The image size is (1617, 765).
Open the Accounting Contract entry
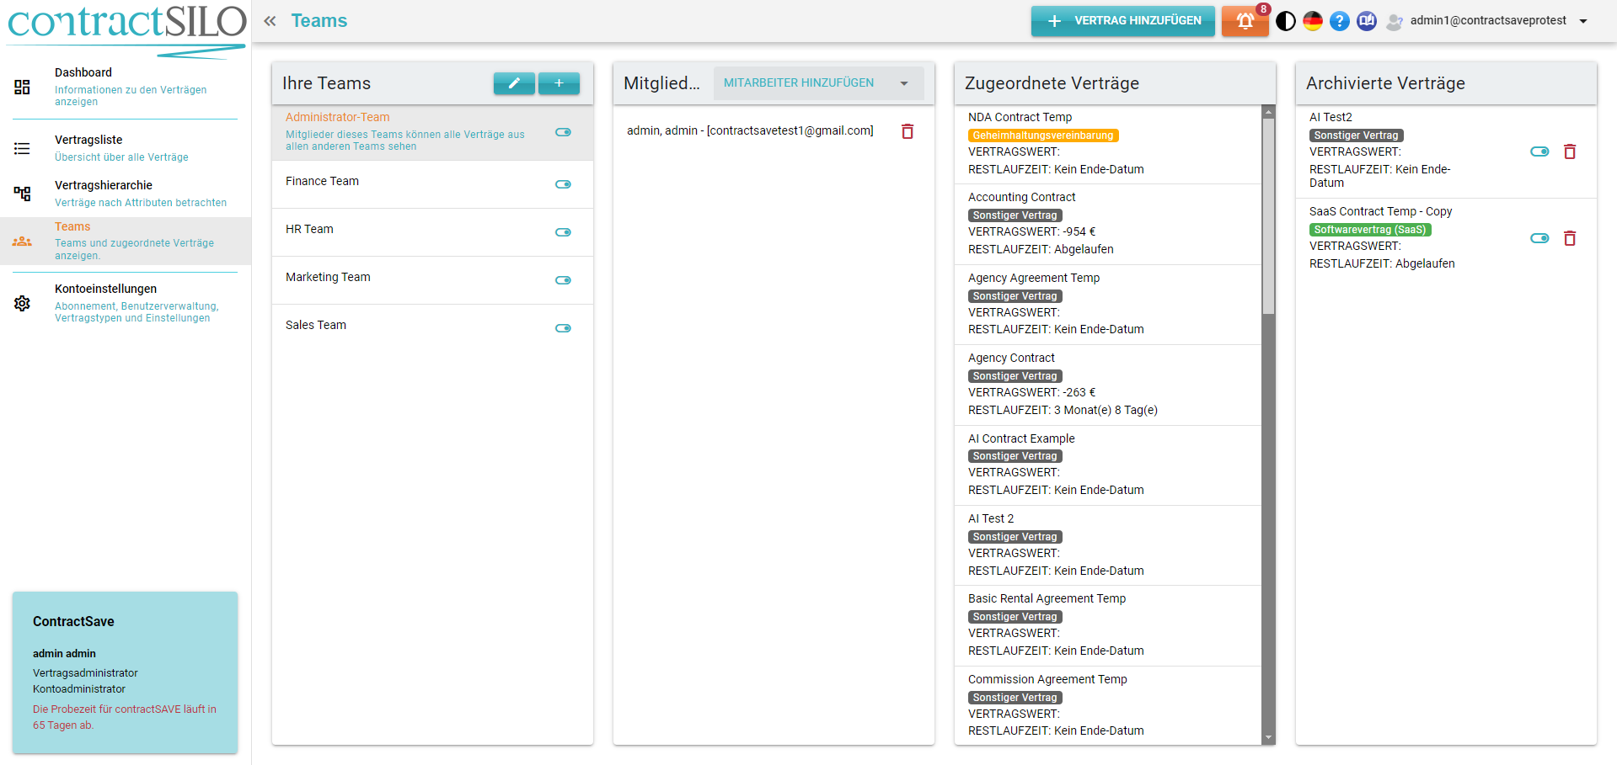tap(1108, 224)
